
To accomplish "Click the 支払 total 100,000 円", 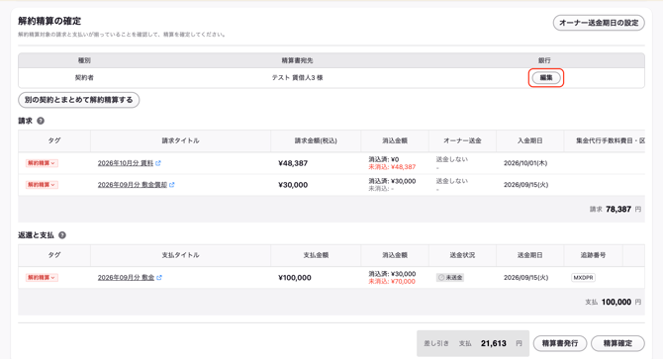I will pyautogui.click(x=614, y=302).
